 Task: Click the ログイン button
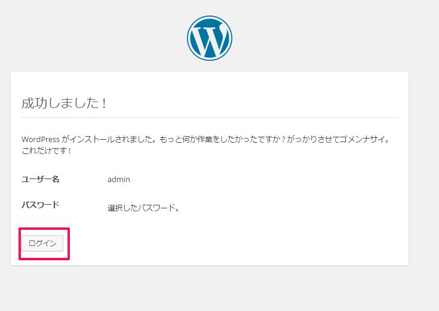42,244
